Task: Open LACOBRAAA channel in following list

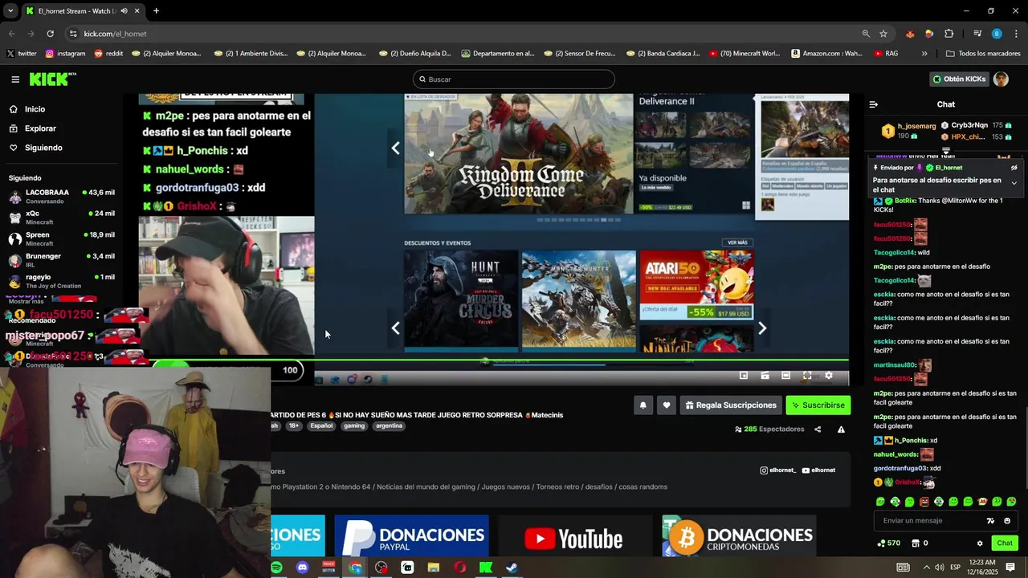Action: click(61, 197)
